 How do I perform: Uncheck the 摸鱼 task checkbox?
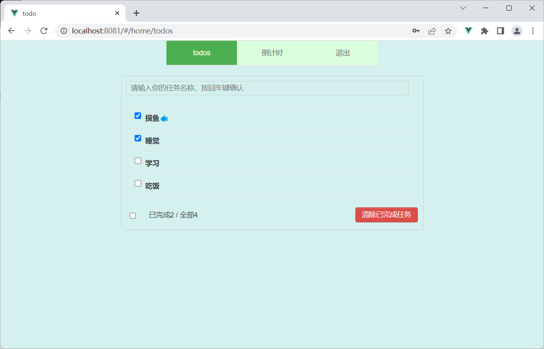tap(138, 115)
